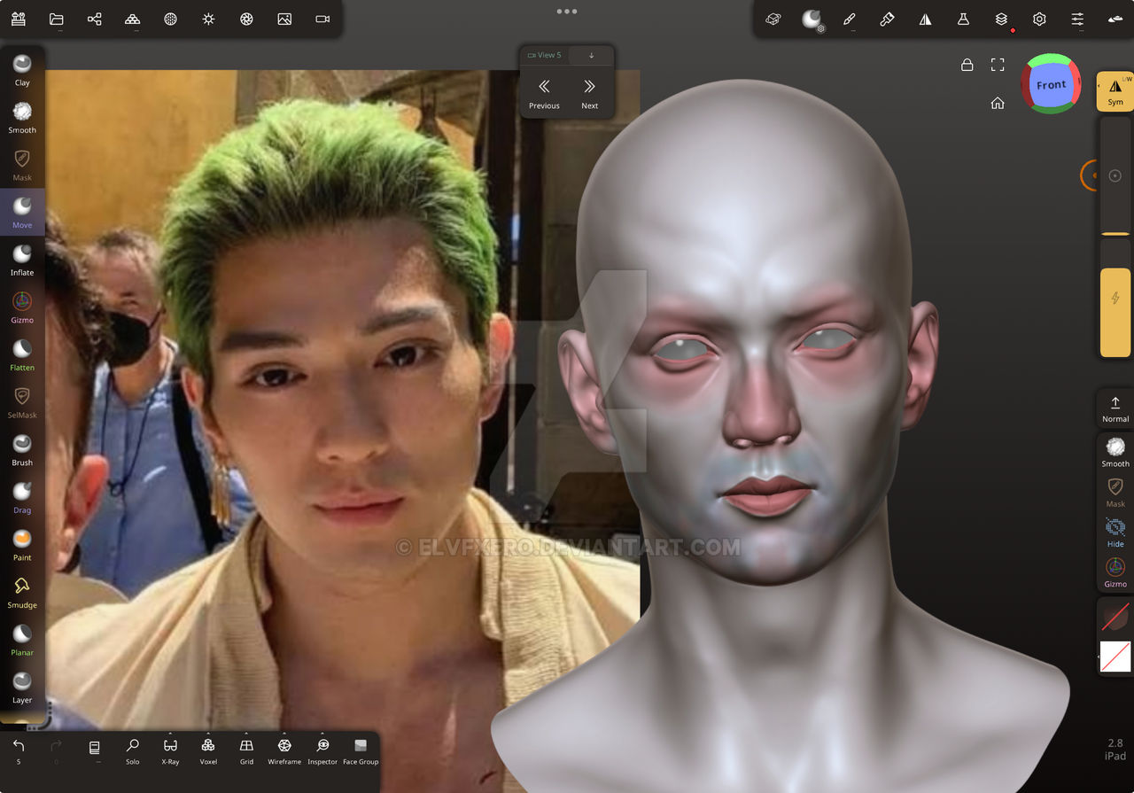Open the Material sphere menu

pos(812,19)
